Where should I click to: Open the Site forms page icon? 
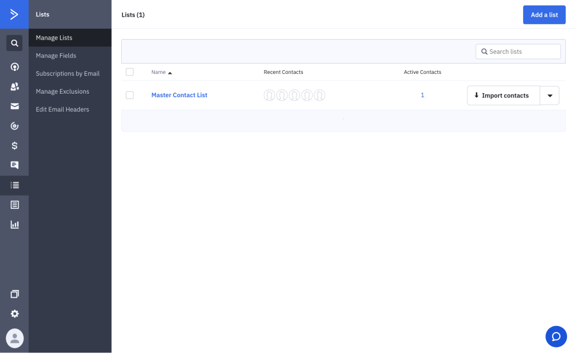pyautogui.click(x=14, y=205)
